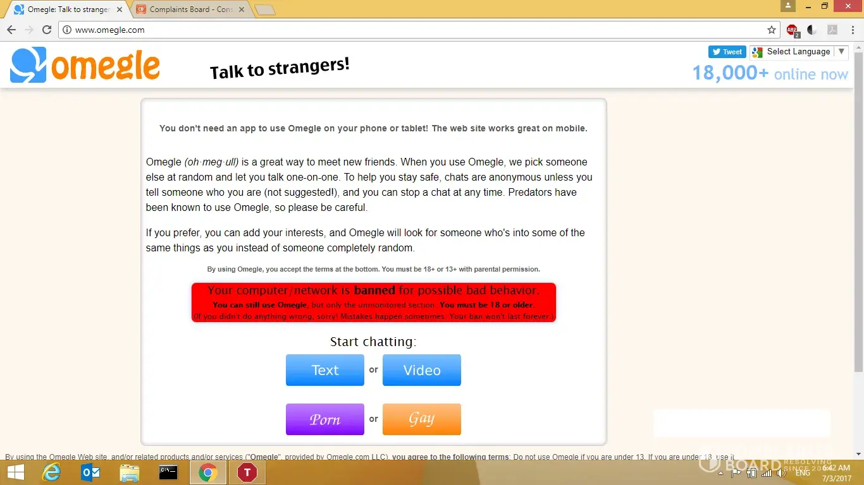Reload the Omegle page
Image resolution: width=864 pixels, height=485 pixels.
[47, 30]
